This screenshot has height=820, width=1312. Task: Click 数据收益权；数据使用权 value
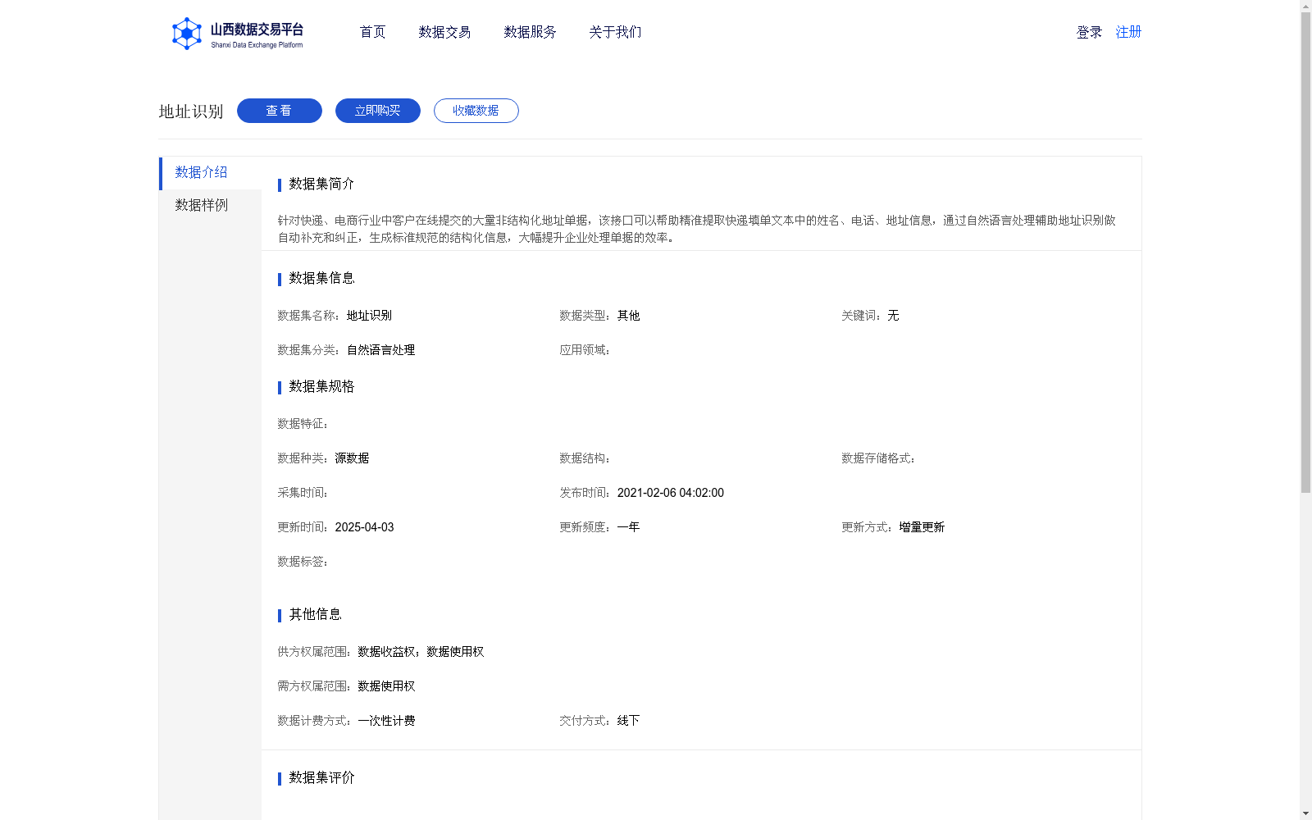tap(421, 652)
